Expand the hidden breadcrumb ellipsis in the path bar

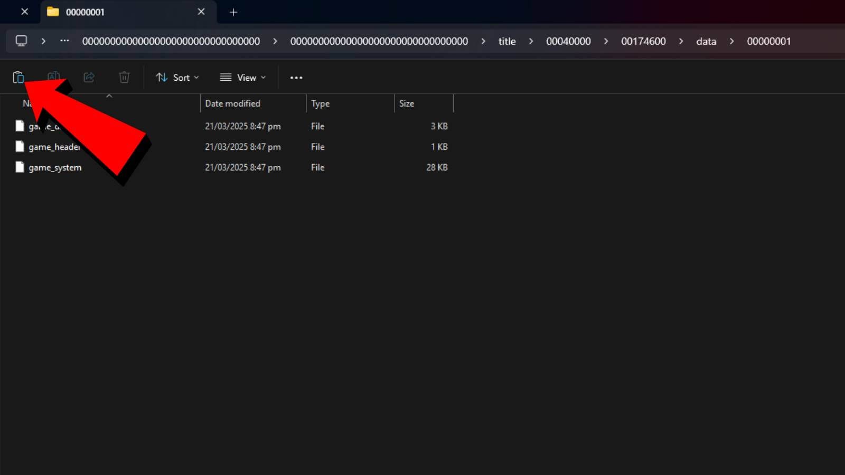tap(64, 41)
